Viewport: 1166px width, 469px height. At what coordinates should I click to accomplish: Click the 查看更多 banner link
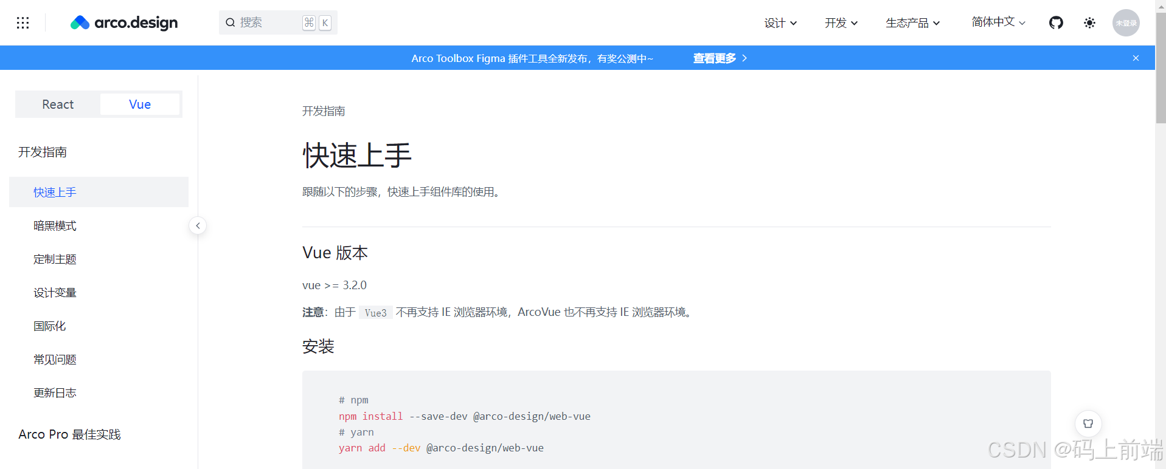coord(720,58)
